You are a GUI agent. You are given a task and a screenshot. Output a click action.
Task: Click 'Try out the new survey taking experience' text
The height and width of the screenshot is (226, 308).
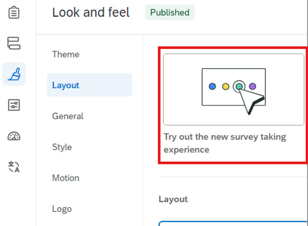coord(225,143)
